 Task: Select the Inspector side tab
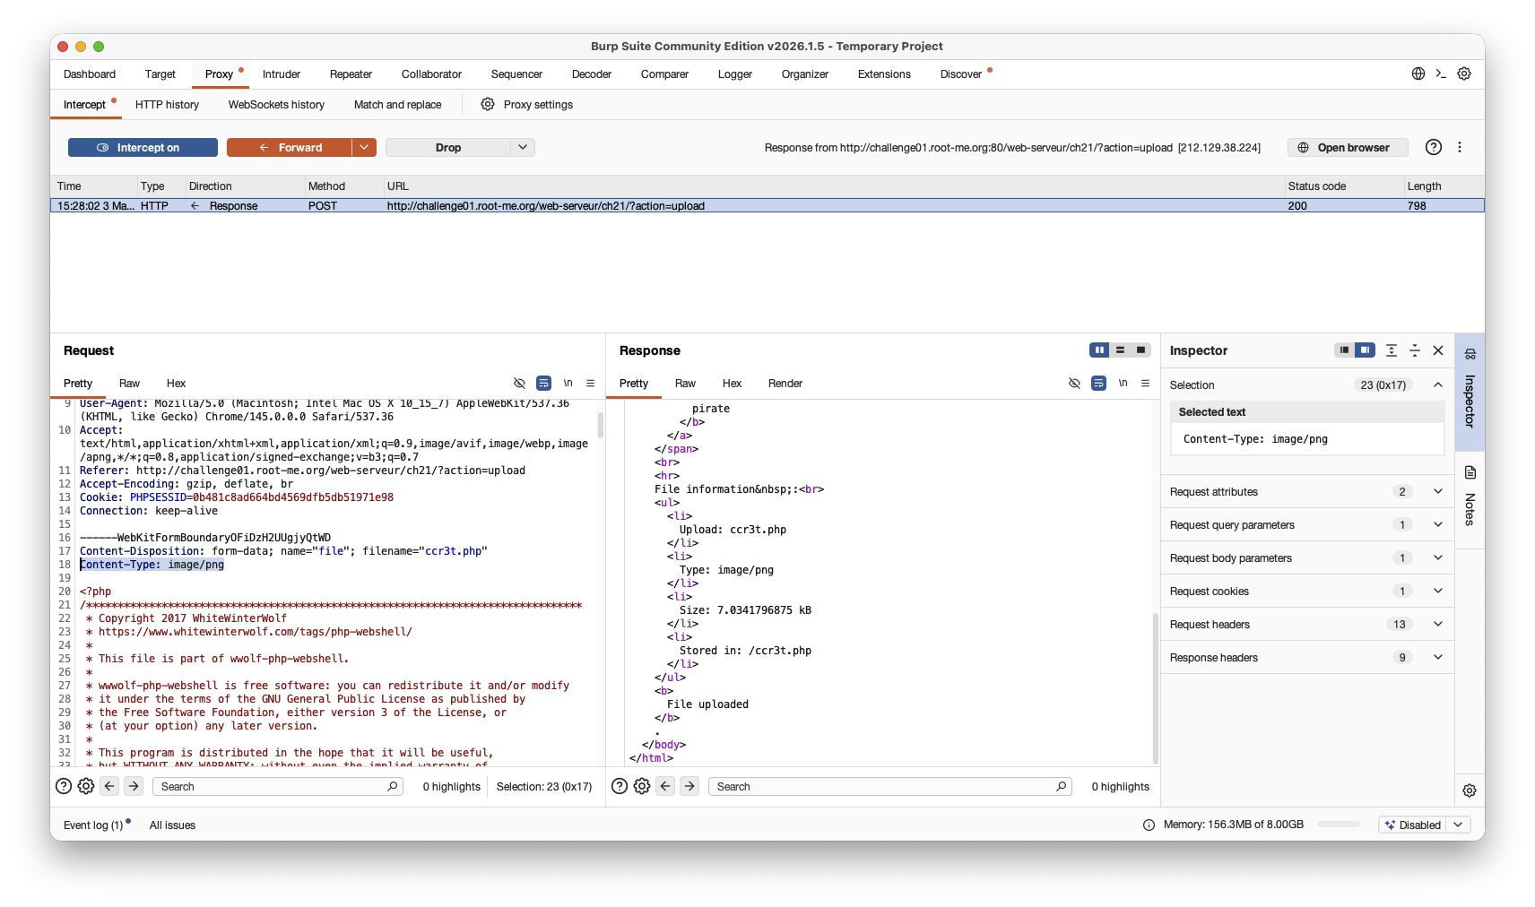click(1470, 393)
